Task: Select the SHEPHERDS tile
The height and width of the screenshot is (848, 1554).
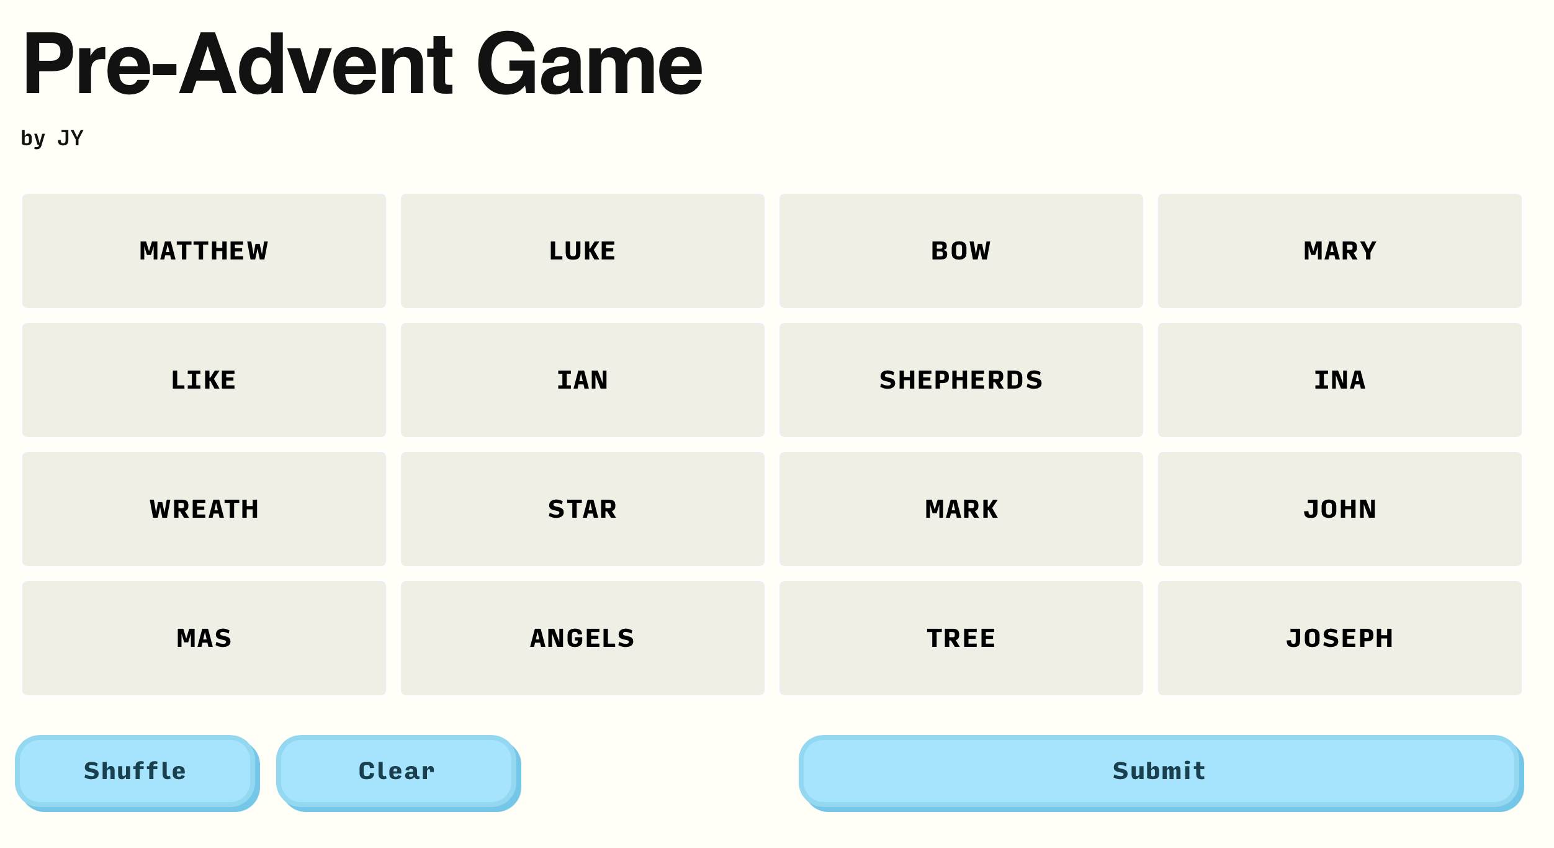Action: click(x=961, y=380)
